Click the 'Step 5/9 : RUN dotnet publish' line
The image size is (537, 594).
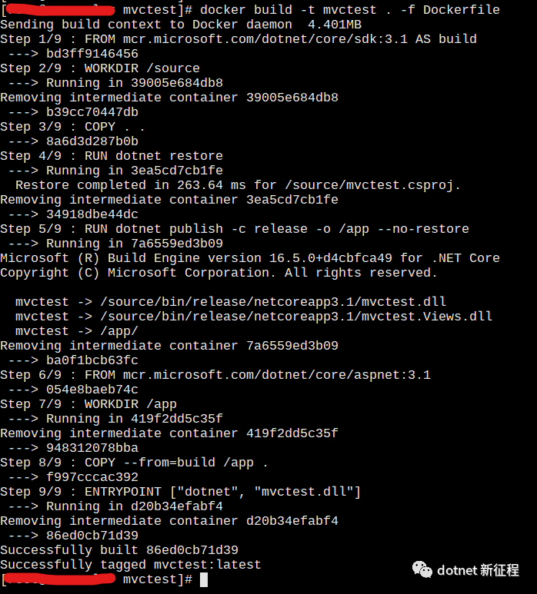(x=234, y=229)
